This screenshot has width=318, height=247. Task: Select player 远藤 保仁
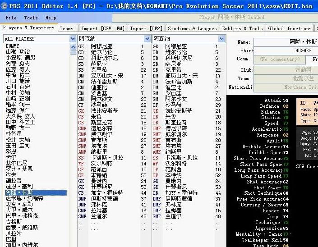pos(18,110)
